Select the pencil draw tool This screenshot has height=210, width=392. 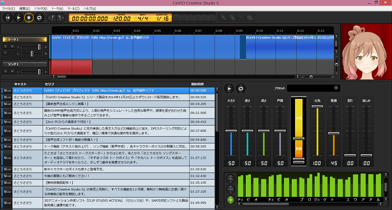pyautogui.click(x=232, y=18)
